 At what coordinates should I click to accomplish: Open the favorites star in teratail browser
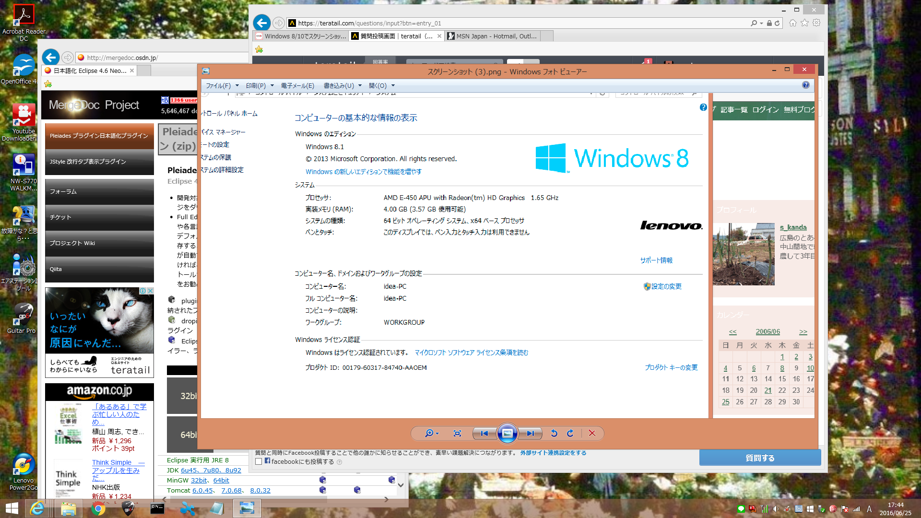coord(804,23)
